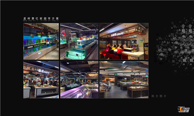Click the person in the yellow jacket
Image resolution: width=194 pixels, height=116 pixels.
tap(113, 48)
